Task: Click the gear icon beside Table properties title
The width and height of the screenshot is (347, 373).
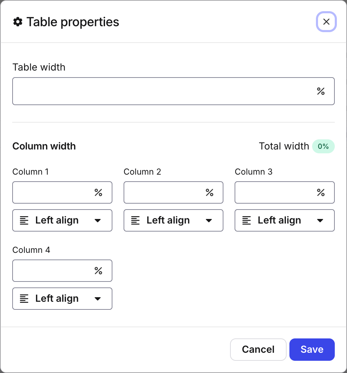Action: pos(18,22)
